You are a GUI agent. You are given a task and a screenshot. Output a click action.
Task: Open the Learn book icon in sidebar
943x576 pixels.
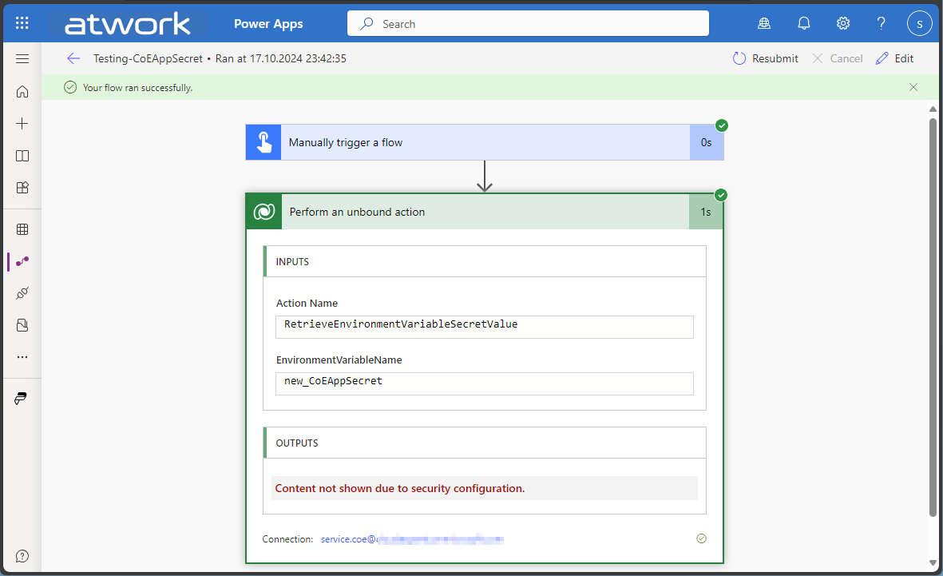tap(22, 156)
